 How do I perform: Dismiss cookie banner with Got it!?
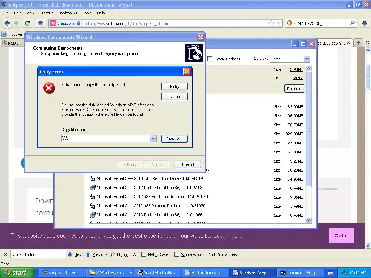click(x=342, y=236)
